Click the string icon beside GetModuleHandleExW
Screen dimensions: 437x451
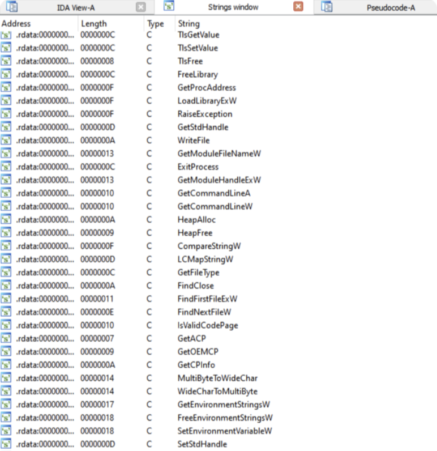[x=6, y=180]
